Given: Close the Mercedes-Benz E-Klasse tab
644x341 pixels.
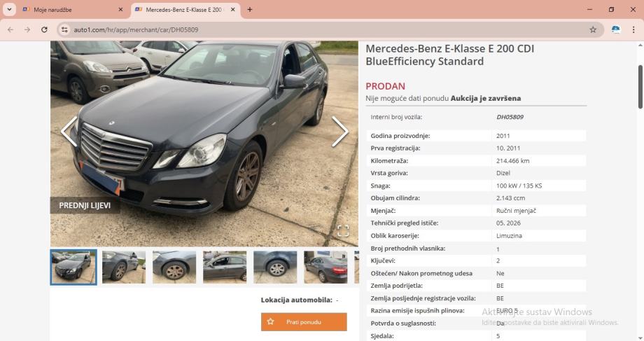Looking at the screenshot, I should coord(232,9).
